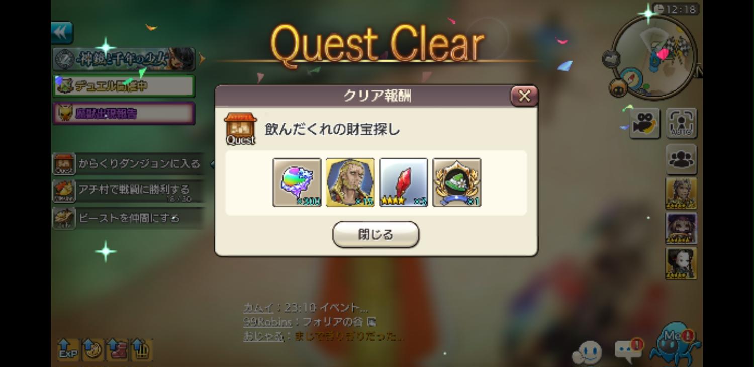754x367 pixels.
Task: Tap the camera view icon
Action: tap(644, 123)
